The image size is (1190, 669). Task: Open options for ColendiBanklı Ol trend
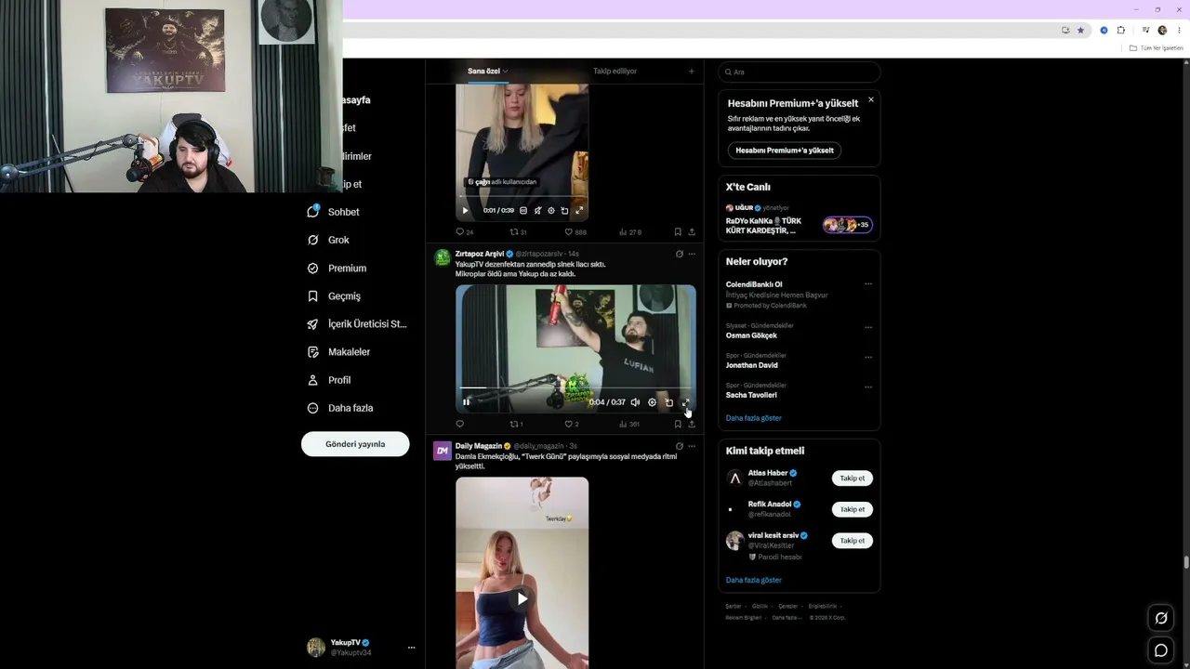point(868,284)
